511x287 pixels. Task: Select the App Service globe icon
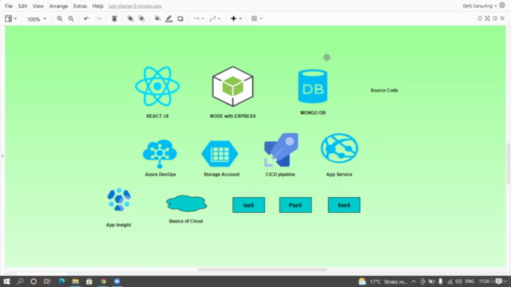(339, 148)
